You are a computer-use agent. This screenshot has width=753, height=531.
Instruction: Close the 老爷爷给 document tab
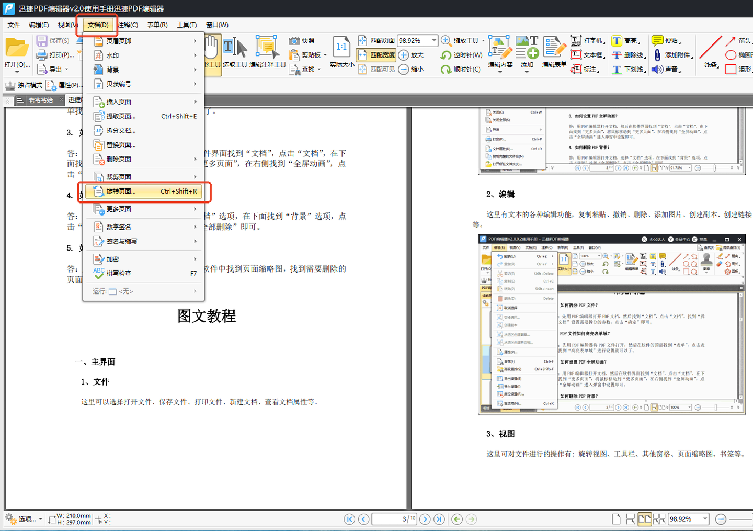[61, 99]
